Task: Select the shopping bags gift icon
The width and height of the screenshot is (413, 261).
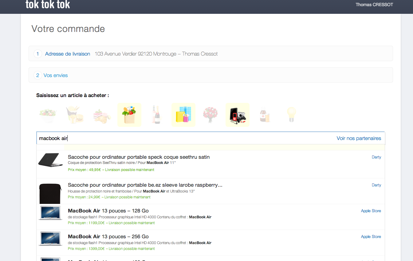Action: coord(183,115)
